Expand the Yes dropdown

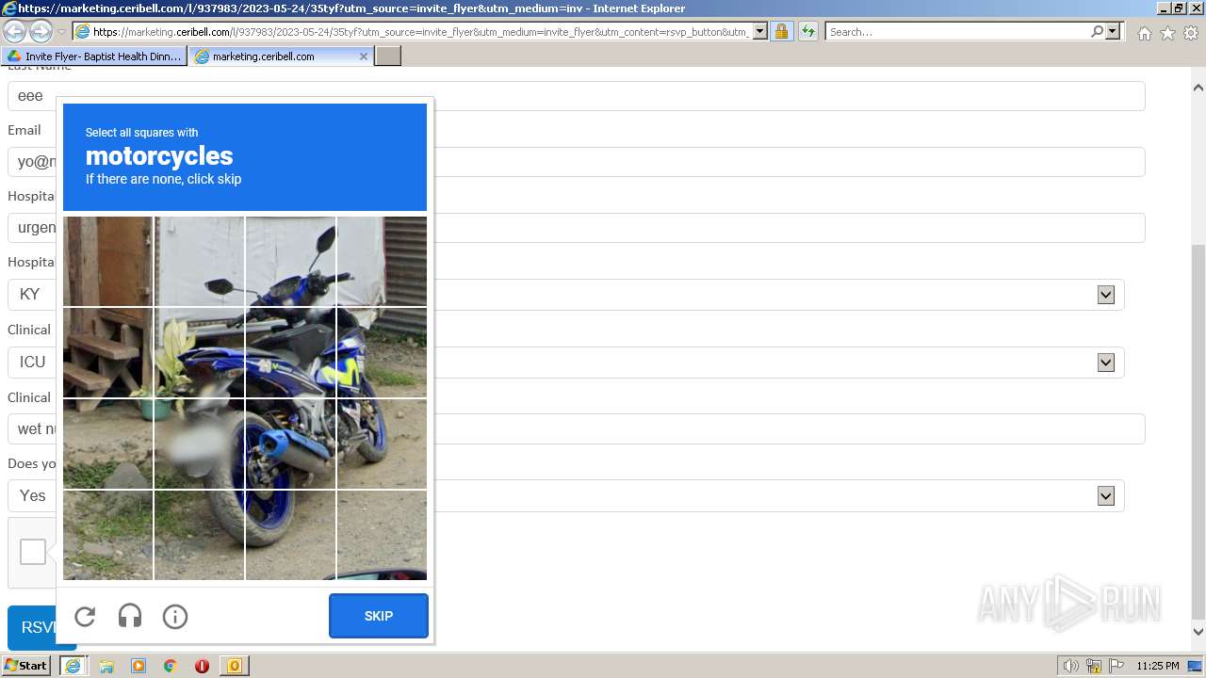1106,496
